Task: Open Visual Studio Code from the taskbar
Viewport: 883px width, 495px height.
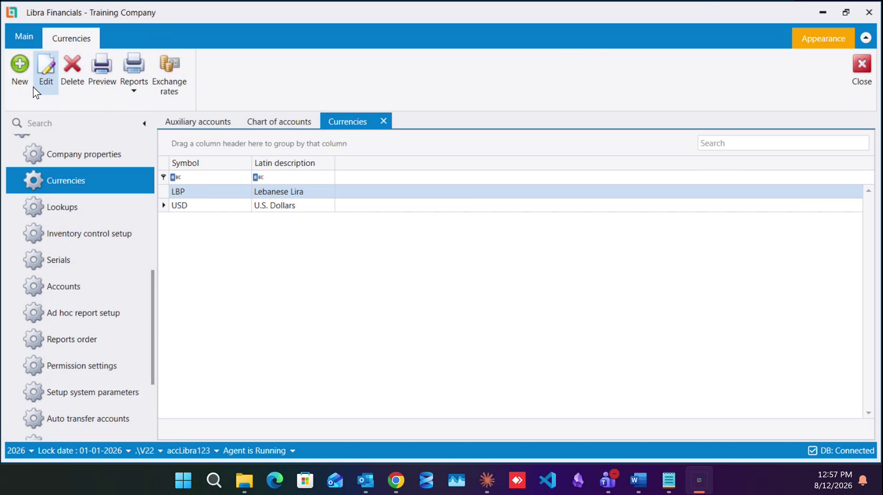Action: [x=548, y=480]
